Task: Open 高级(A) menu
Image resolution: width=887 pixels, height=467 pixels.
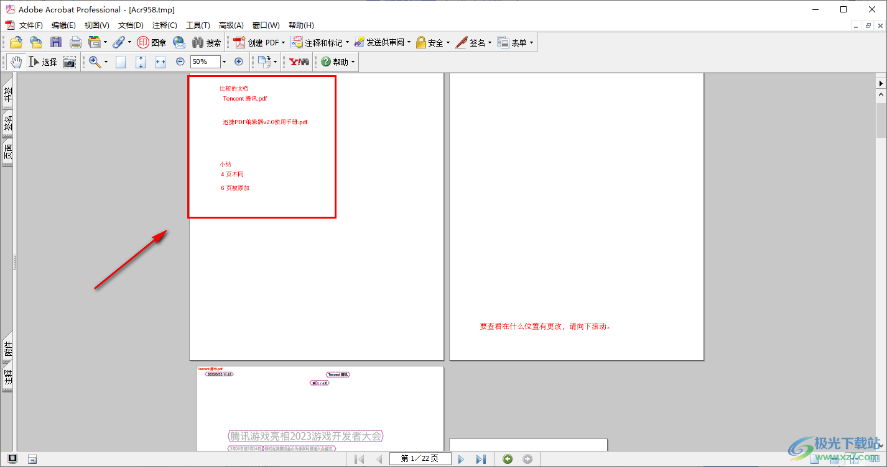Action: 231,25
